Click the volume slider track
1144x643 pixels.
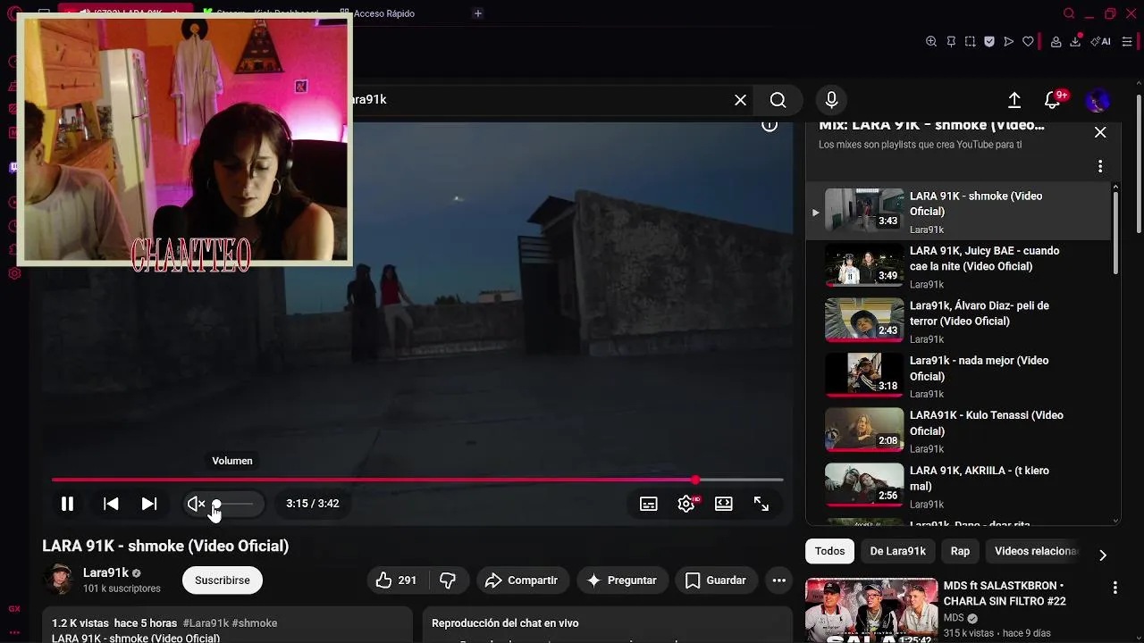234,504
